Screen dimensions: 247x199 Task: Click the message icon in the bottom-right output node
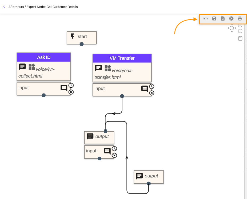point(140,176)
